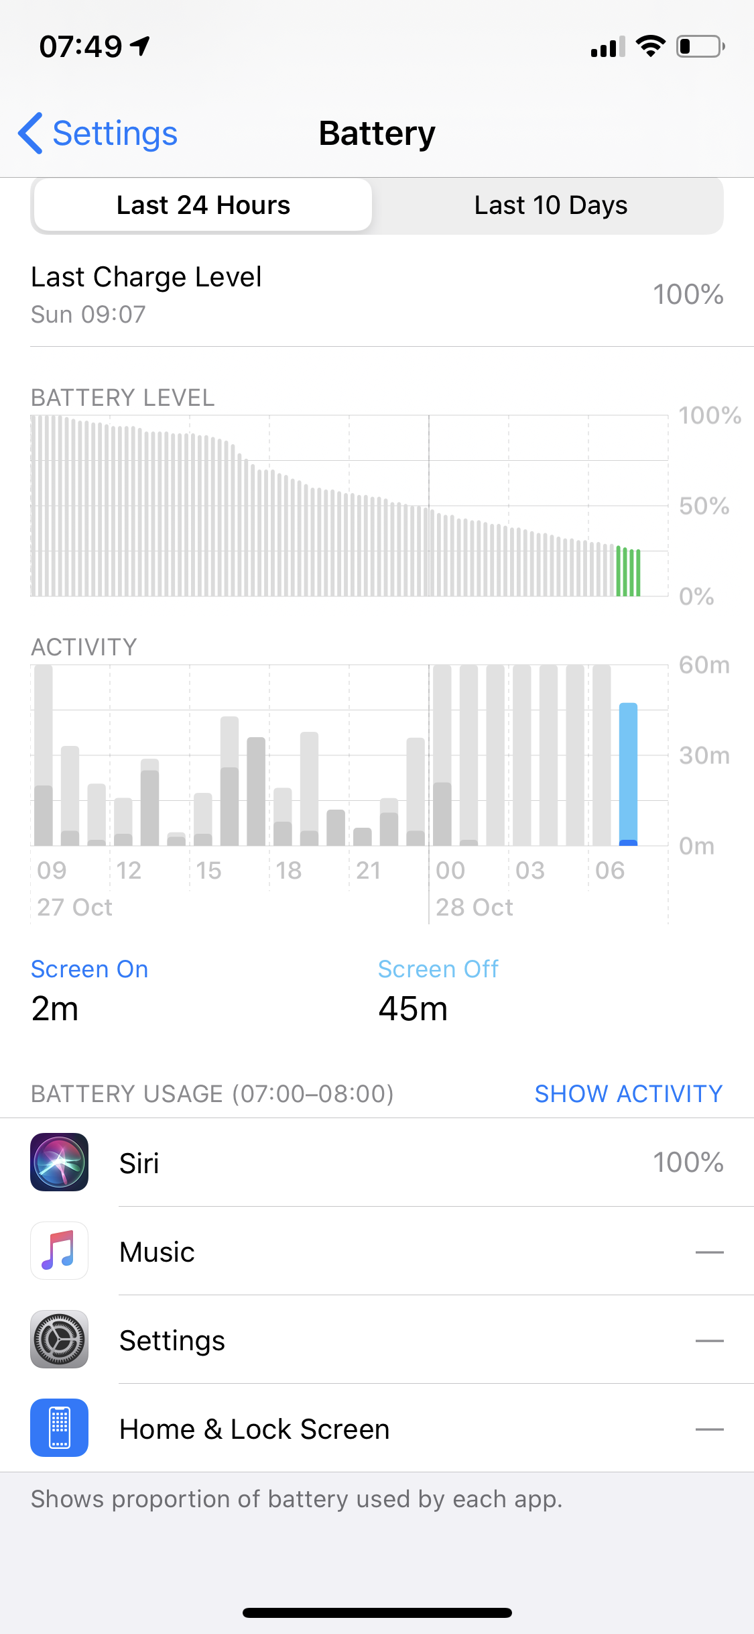Tap the Music app icon
754x1634 pixels.
pos(59,1250)
